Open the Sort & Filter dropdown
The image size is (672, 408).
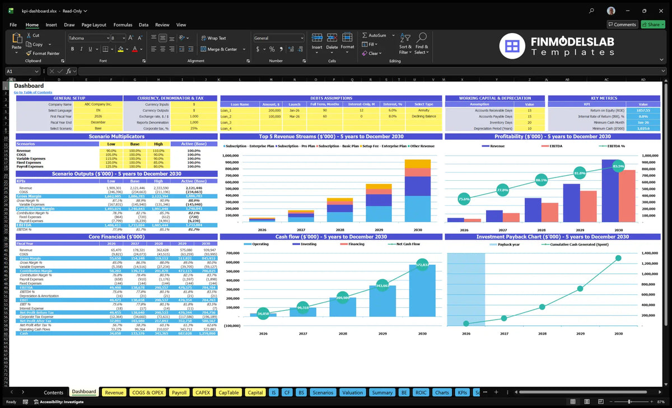(x=405, y=44)
